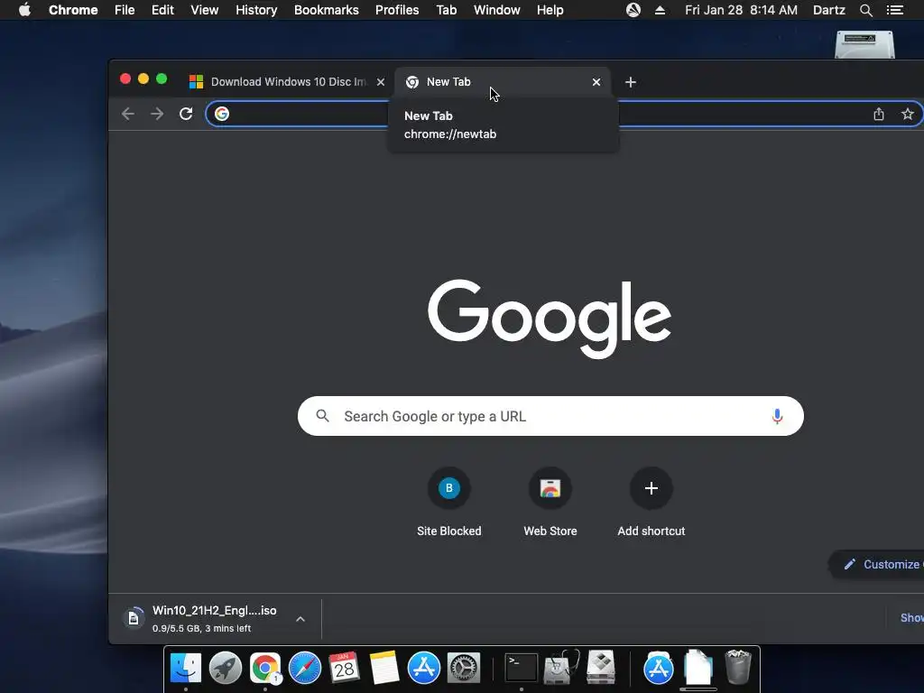Open the Window menu
924x693 pixels.
tap(497, 10)
